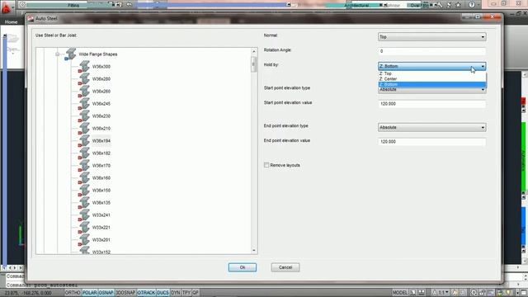Screen dimensions: 528x297
Task: Select the W36x135 shape
Action: point(101,203)
